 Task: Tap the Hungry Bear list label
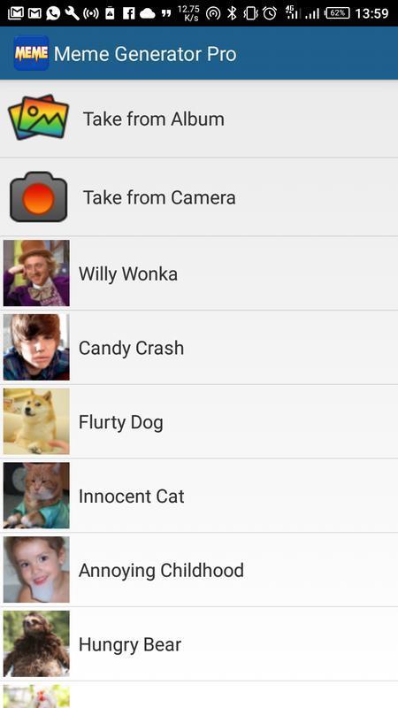pyautogui.click(x=130, y=645)
